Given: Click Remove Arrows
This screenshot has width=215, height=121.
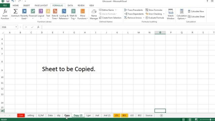Looking at the screenshot, I should (133, 18).
